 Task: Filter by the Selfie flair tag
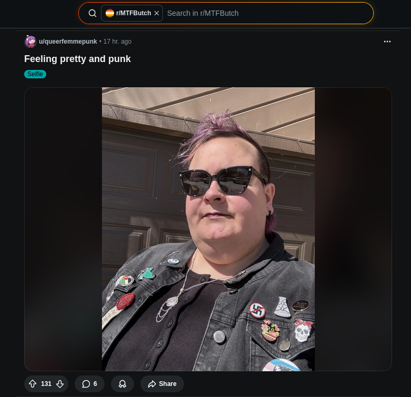click(35, 74)
